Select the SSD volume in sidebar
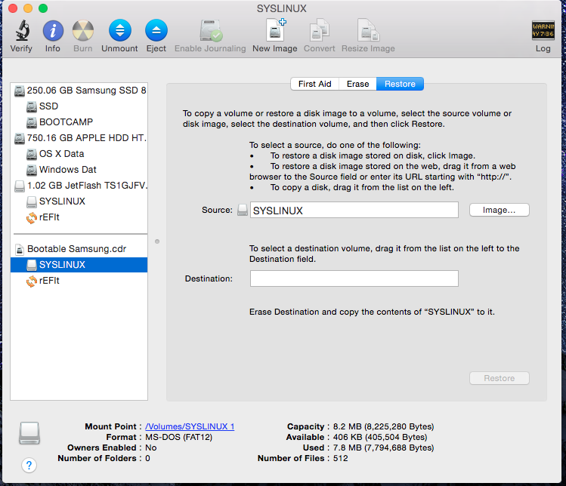 [79, 106]
